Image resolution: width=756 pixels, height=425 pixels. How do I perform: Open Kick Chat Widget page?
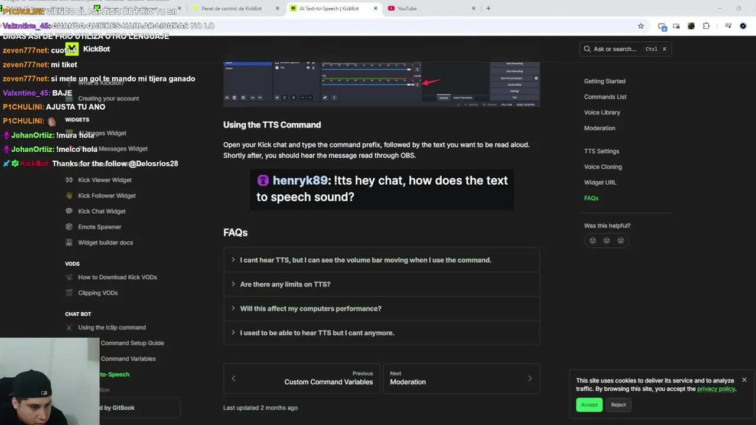(x=102, y=211)
